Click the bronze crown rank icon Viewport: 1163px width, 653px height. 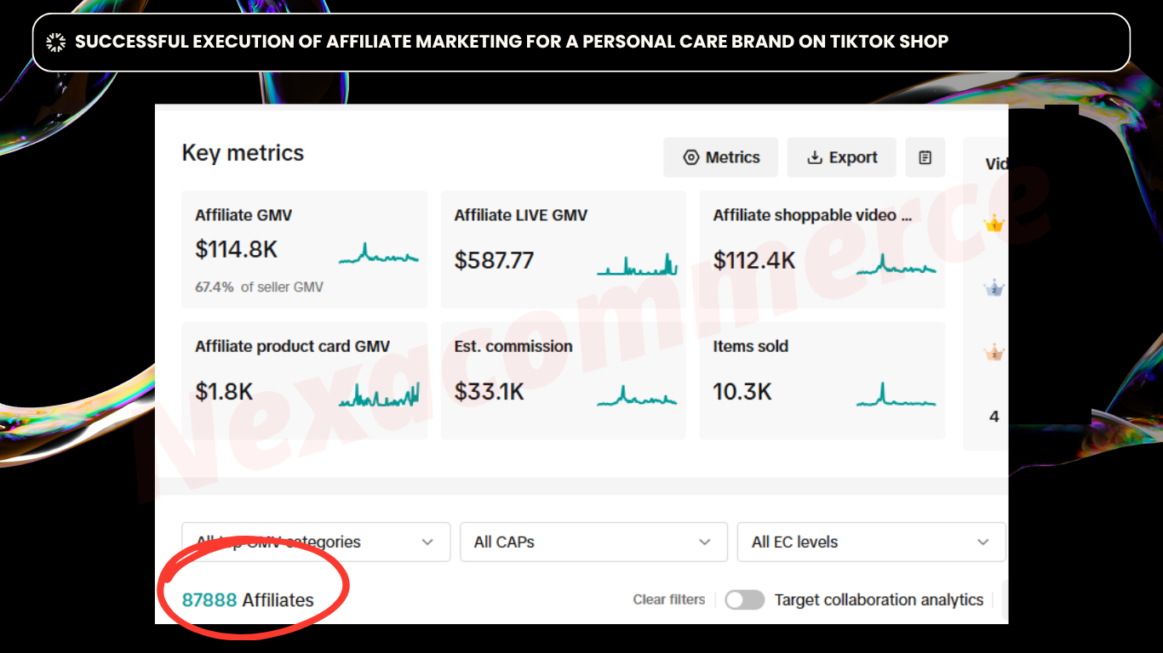click(994, 352)
